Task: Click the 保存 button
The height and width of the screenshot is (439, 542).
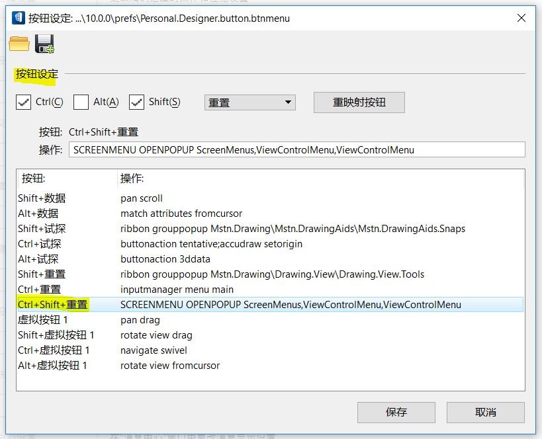Action: (x=396, y=412)
